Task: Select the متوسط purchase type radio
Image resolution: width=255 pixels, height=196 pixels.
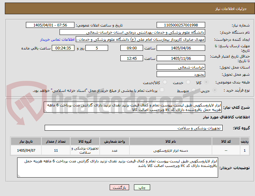Action: (194, 90)
